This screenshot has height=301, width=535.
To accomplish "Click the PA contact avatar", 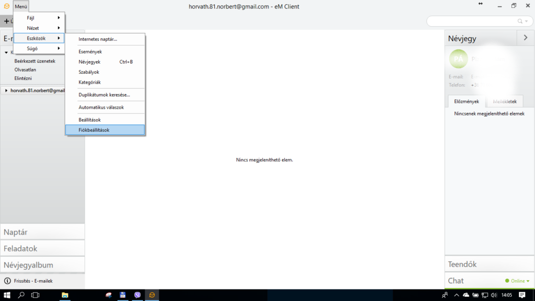I will [458, 59].
